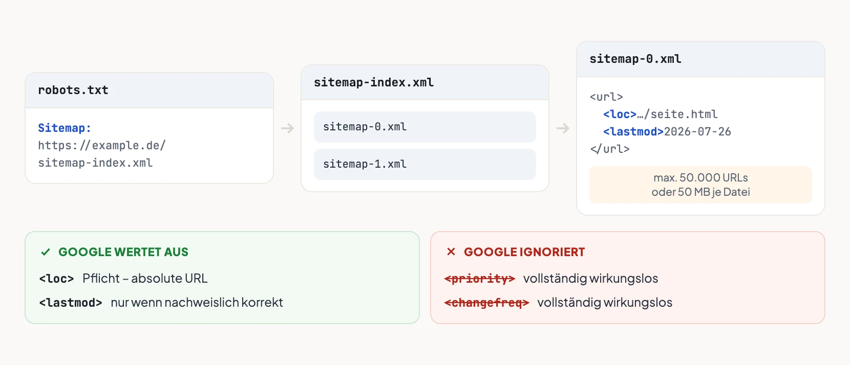Click the blue Sitemap: directive
Image resolution: width=850 pixels, height=365 pixels.
(65, 128)
